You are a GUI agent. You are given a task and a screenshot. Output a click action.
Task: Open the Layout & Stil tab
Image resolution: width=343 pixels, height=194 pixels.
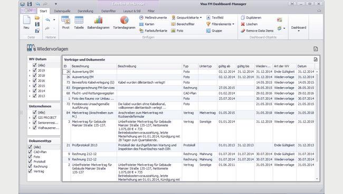point(132,11)
